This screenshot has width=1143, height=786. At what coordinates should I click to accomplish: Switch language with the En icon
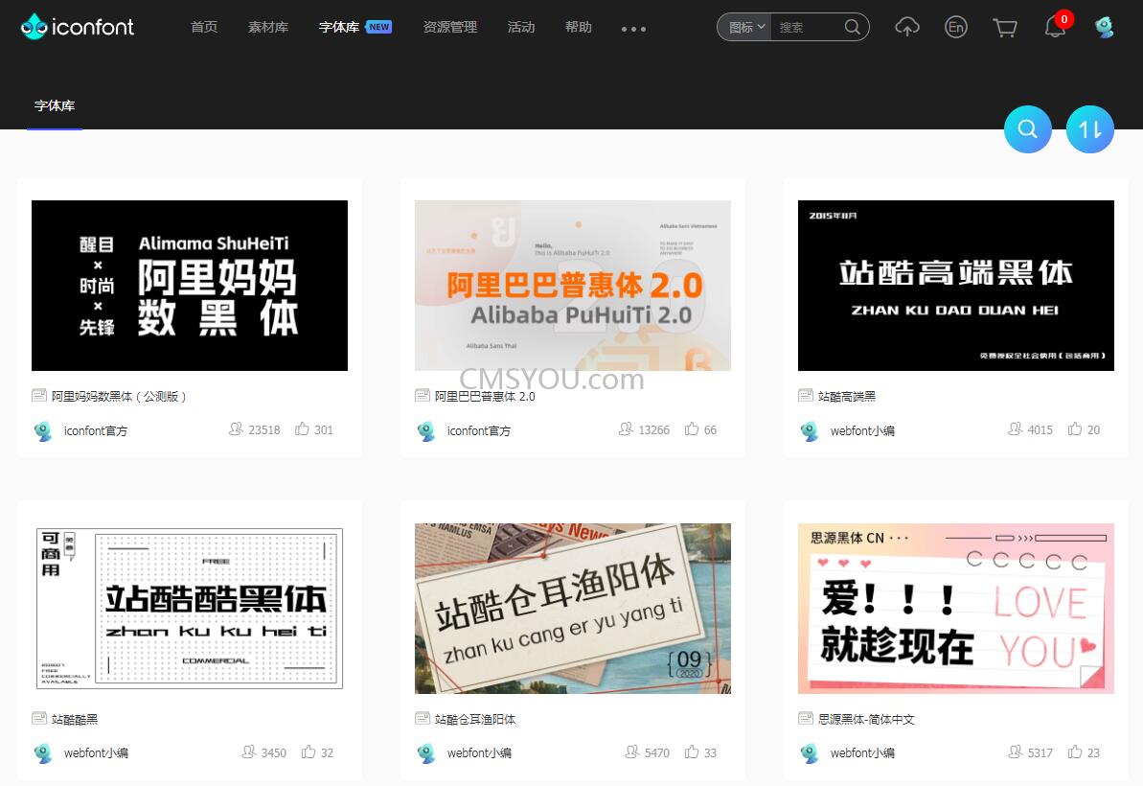point(955,27)
